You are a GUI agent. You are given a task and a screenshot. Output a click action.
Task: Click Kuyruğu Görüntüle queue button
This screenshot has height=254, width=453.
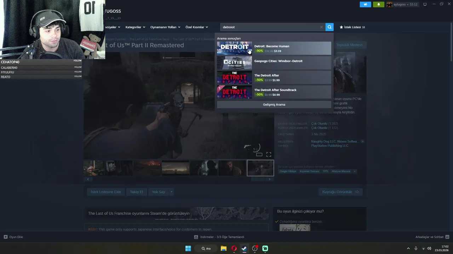(340, 192)
